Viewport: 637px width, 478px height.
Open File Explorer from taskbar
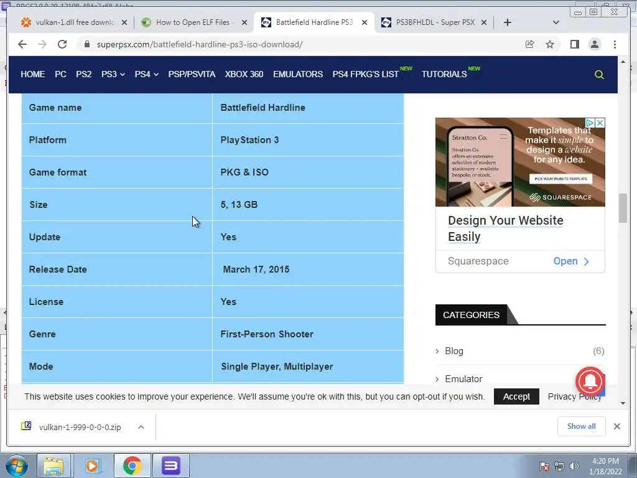pos(53,466)
